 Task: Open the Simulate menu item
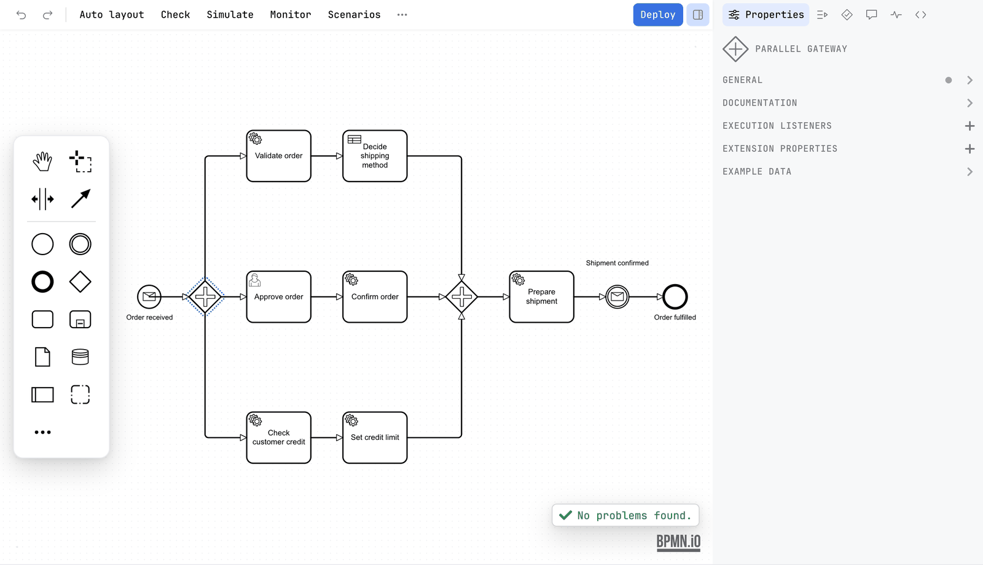coord(230,15)
